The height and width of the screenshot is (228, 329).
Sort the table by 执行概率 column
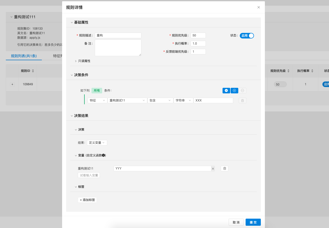click(x=312, y=71)
